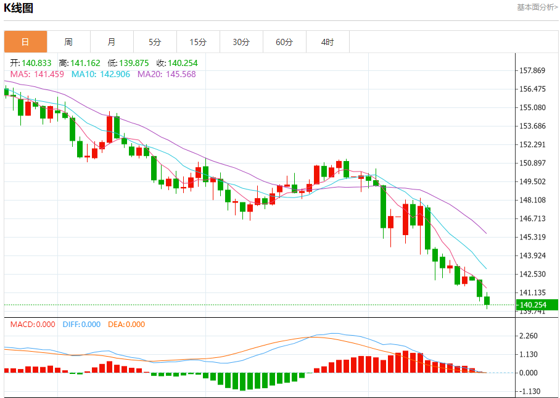Image resolution: width=560 pixels, height=398 pixels.
Task: Click the 2.260 MACD axis label
Action: pos(528,336)
